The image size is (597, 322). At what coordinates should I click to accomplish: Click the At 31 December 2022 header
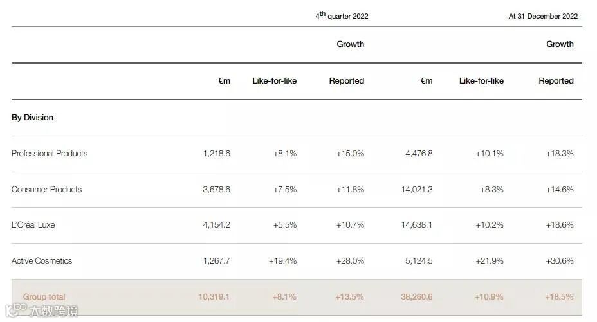543,16
